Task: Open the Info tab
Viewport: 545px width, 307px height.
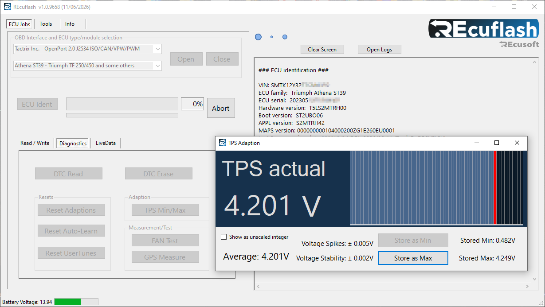Action: 70,24
